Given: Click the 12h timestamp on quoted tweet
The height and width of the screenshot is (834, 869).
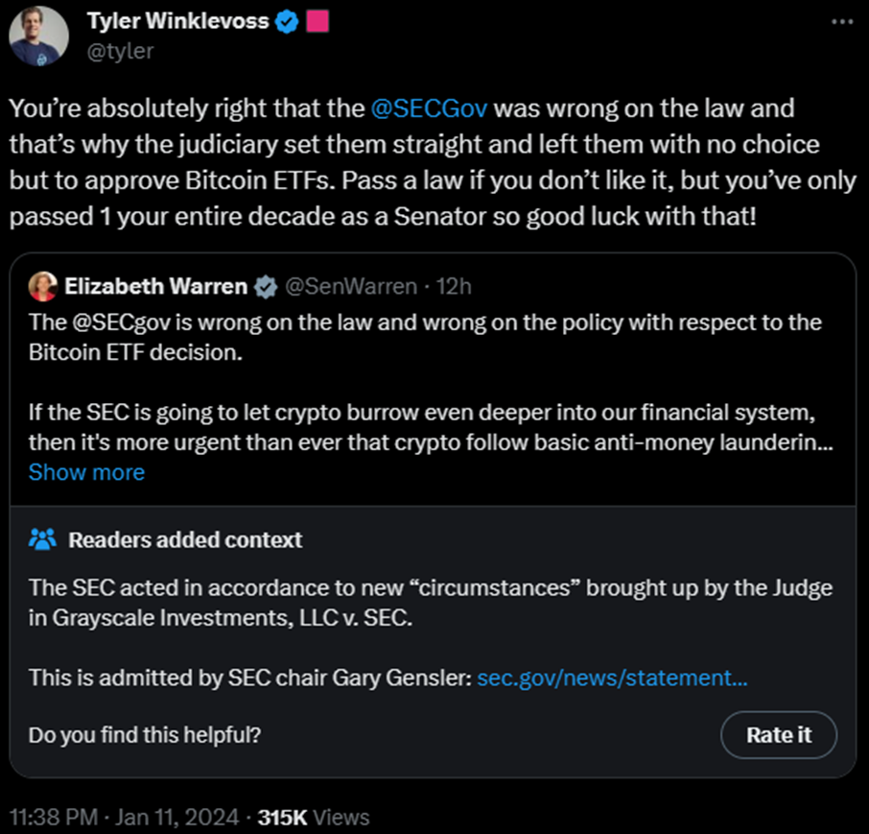Looking at the screenshot, I should point(454,287).
